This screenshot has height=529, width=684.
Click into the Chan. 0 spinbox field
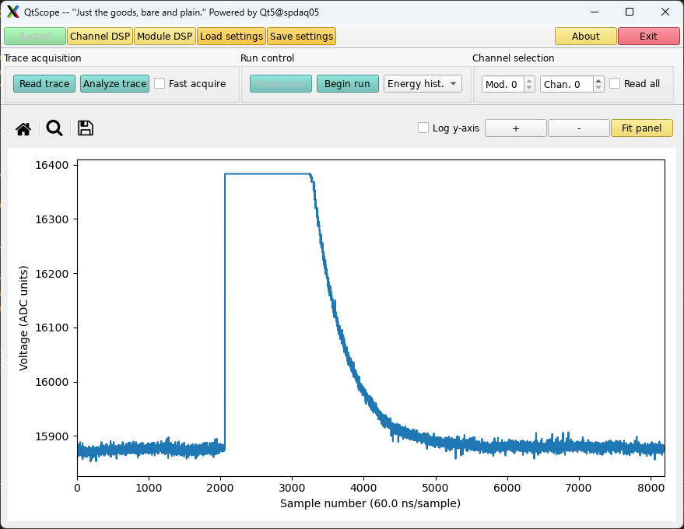pyautogui.click(x=566, y=84)
